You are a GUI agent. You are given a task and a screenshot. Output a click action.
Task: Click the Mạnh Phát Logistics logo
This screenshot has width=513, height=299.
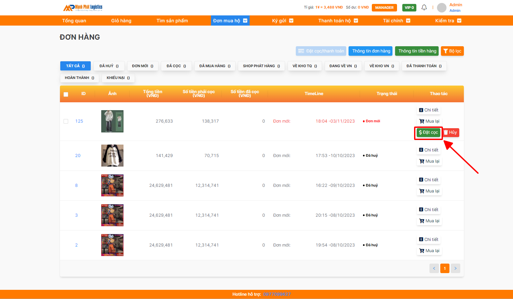coord(83,8)
